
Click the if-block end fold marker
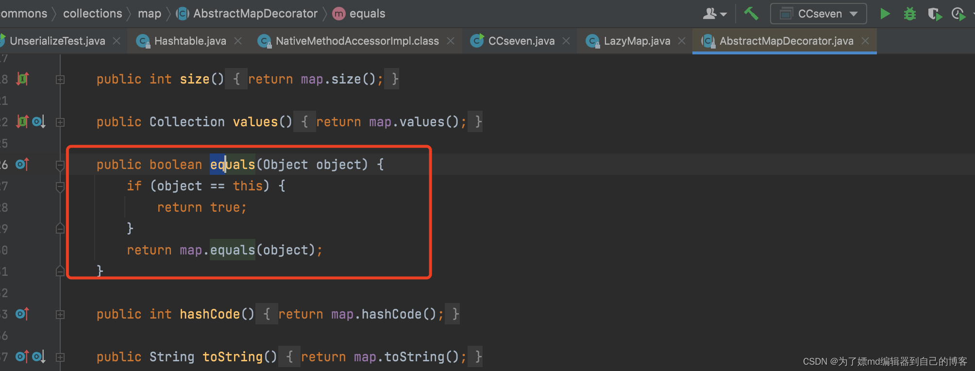[x=60, y=228]
